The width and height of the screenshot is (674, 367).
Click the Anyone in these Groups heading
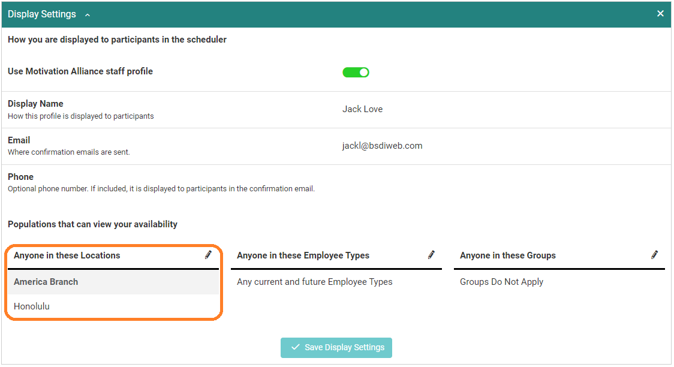(507, 255)
